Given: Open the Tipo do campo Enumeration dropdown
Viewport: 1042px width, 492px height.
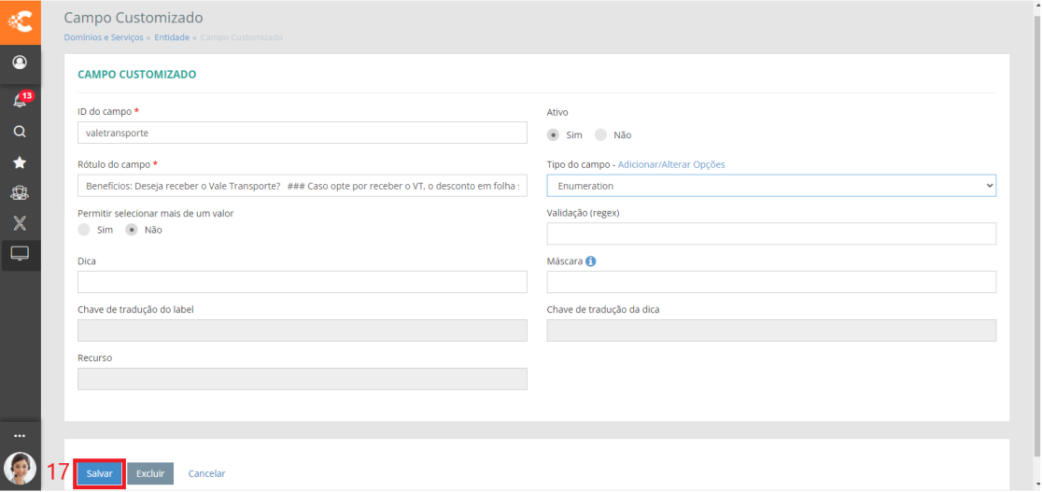Looking at the screenshot, I should point(771,186).
